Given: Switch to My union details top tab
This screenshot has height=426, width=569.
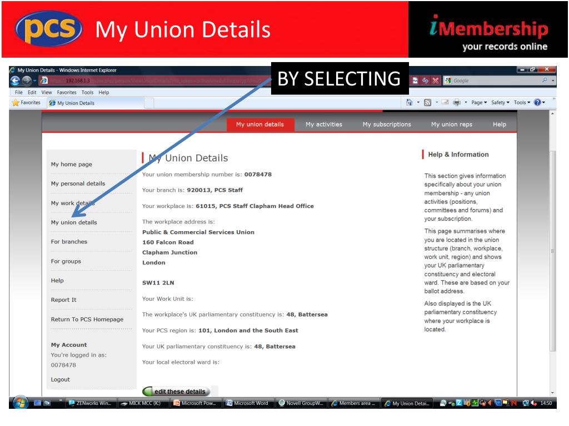Looking at the screenshot, I should 260,124.
